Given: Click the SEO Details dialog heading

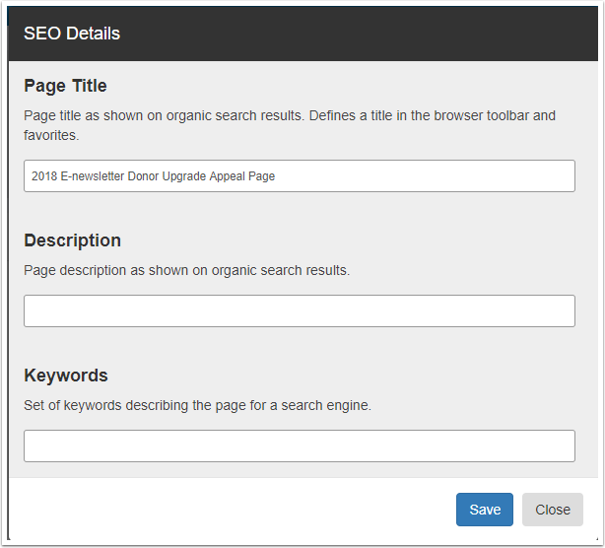Looking at the screenshot, I should (x=72, y=34).
